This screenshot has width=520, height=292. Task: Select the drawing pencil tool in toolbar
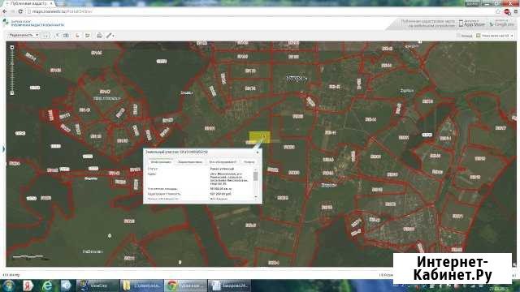[109, 36]
